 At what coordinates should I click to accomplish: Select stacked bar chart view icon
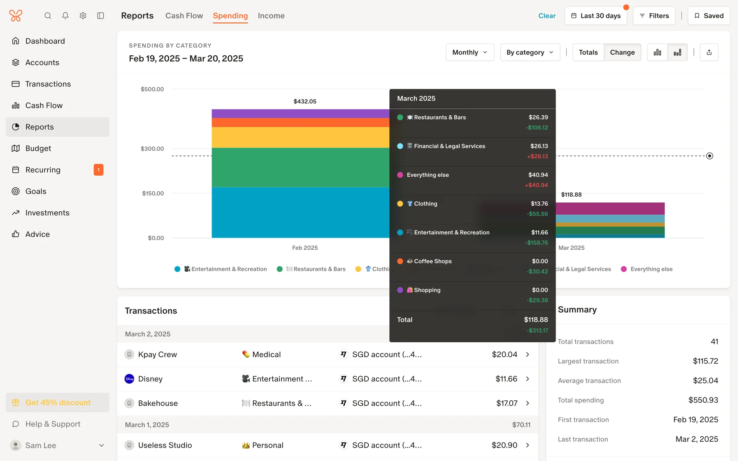tap(677, 52)
